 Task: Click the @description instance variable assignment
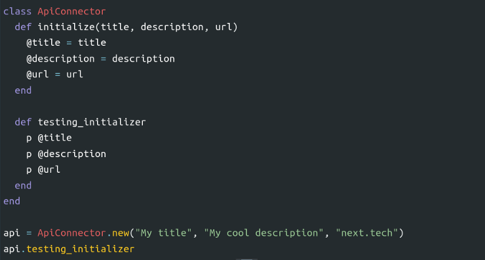click(x=100, y=59)
